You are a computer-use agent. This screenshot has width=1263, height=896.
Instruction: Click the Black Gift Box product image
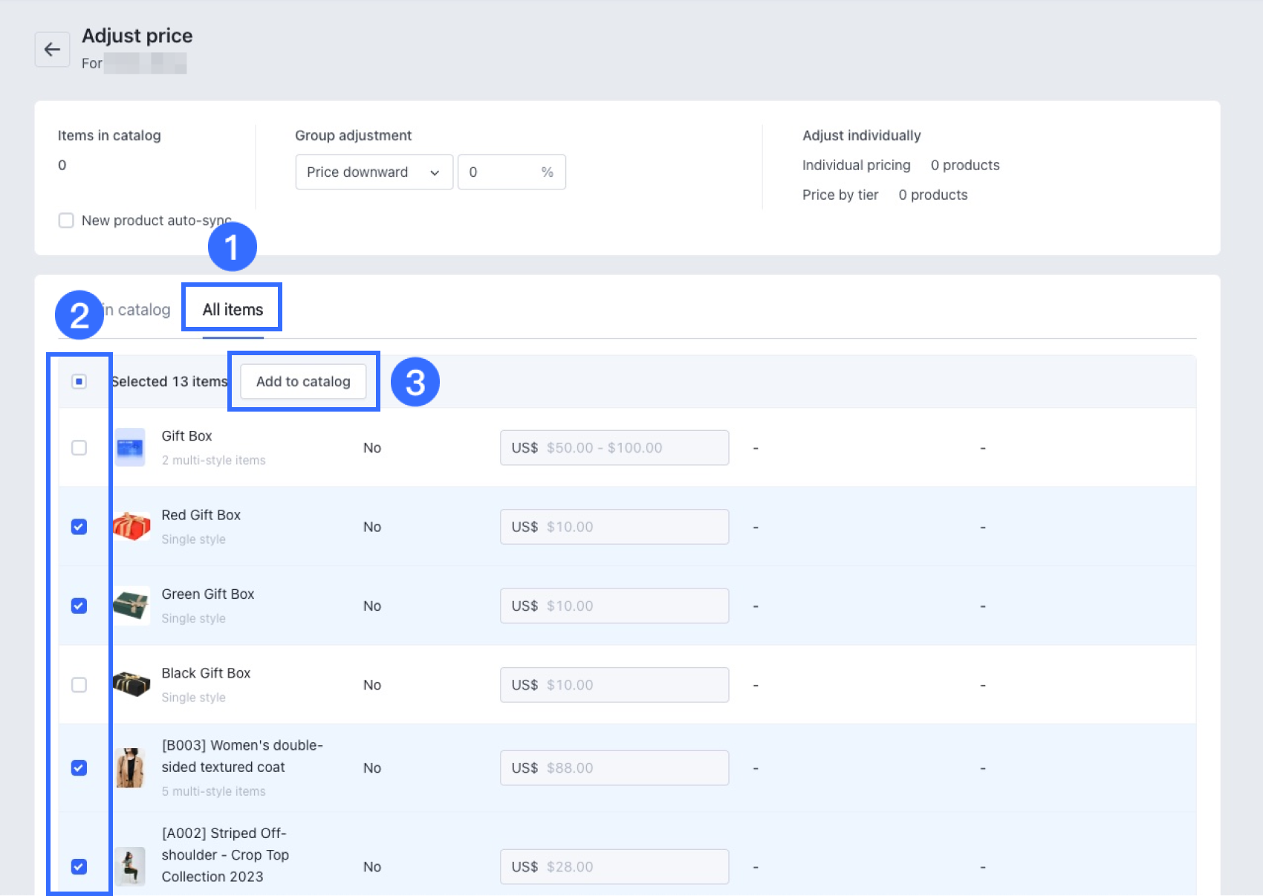(132, 684)
